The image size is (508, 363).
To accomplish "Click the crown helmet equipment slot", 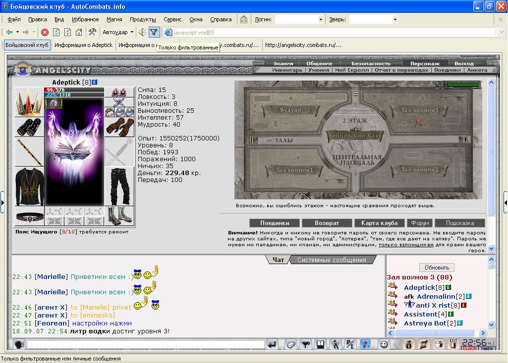I will (29, 102).
